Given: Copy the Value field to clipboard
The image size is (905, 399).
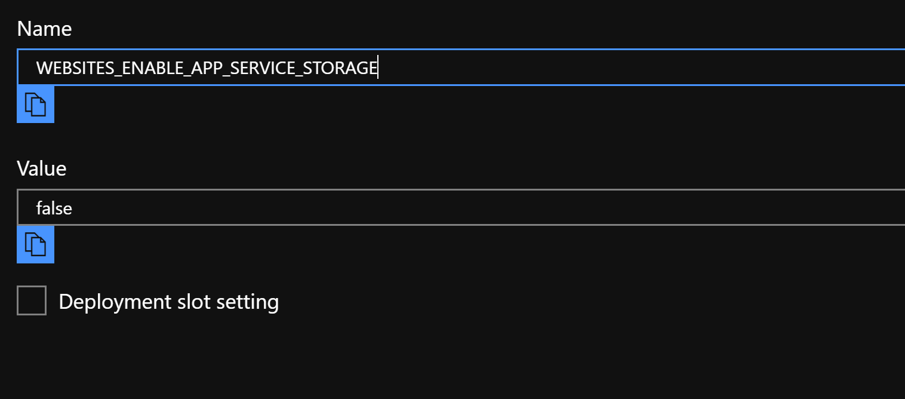Looking at the screenshot, I should point(35,244).
